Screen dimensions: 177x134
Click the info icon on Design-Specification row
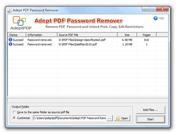(x=10, y=39)
